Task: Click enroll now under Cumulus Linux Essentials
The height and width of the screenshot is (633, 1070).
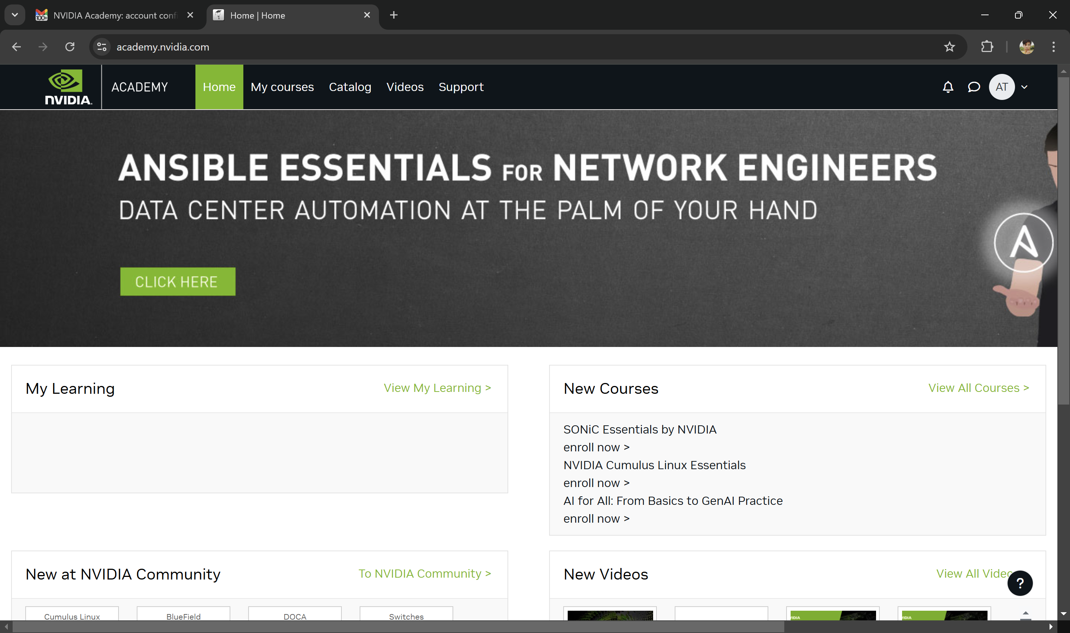Action: pyautogui.click(x=596, y=483)
